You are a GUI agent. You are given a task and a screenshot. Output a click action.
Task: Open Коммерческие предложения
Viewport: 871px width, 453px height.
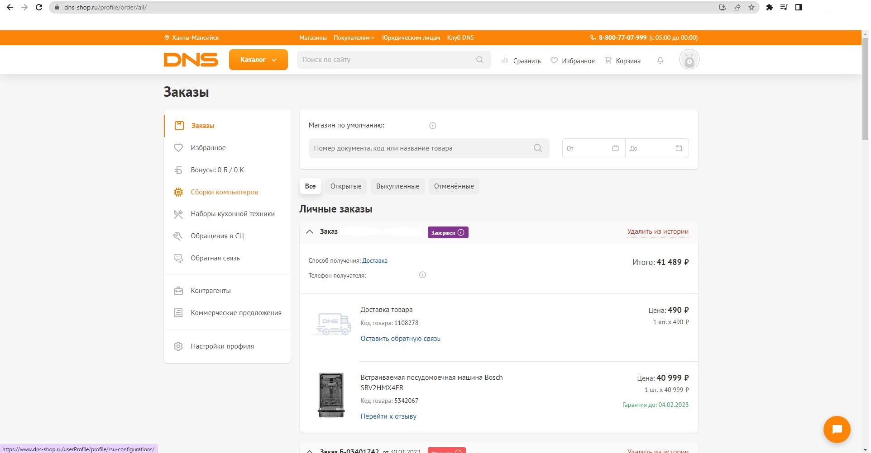tap(227, 313)
